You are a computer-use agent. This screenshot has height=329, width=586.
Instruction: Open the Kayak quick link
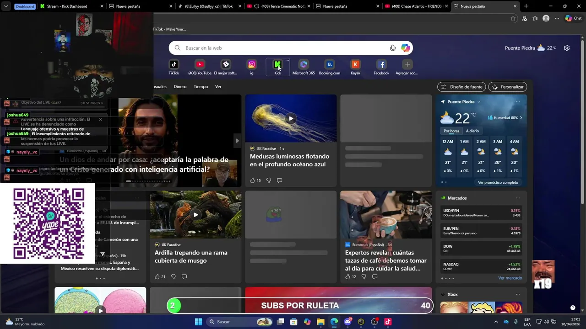pos(355,67)
